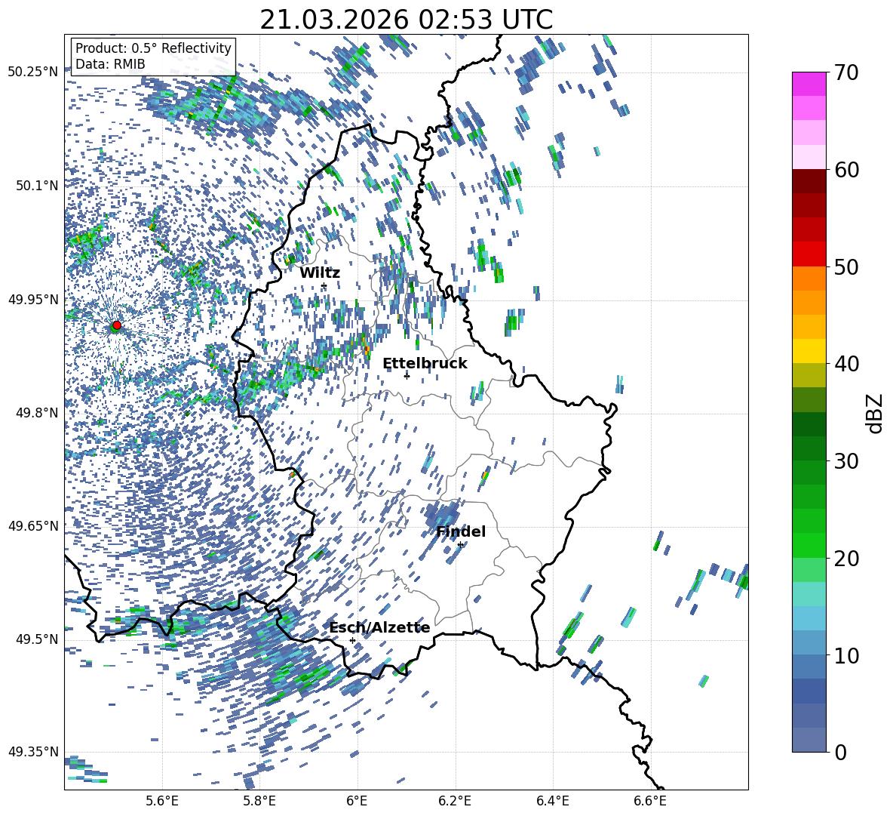This screenshot has height=816, width=893.
Task: Click the colorbar tick label 60
Action: 846,170
